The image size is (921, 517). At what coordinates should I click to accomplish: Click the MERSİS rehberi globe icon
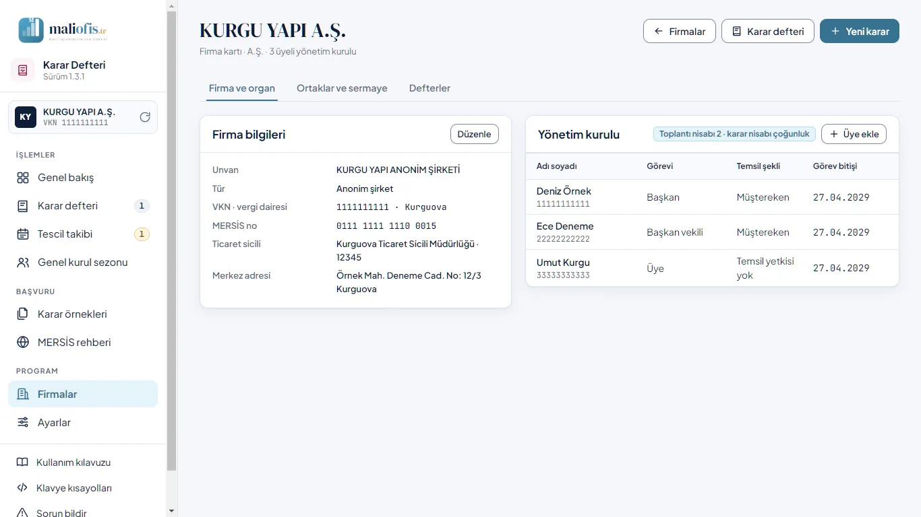pos(23,343)
